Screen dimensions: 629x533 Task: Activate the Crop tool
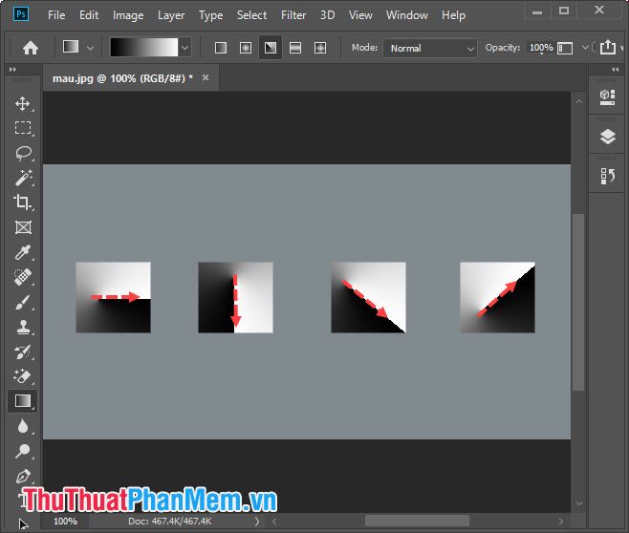pyautogui.click(x=23, y=203)
